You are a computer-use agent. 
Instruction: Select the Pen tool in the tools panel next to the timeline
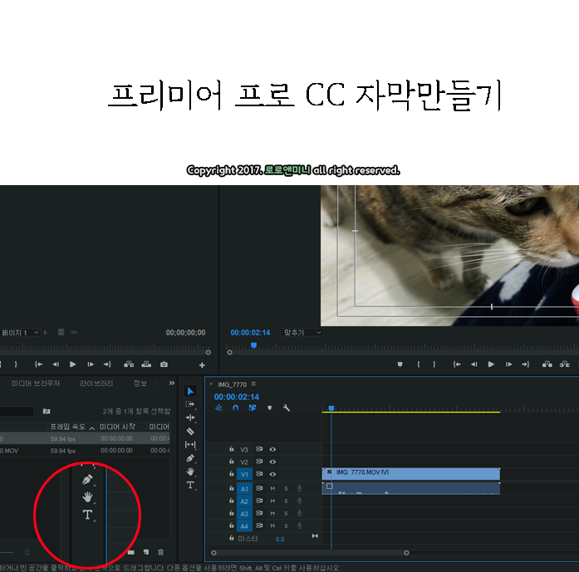click(x=190, y=458)
